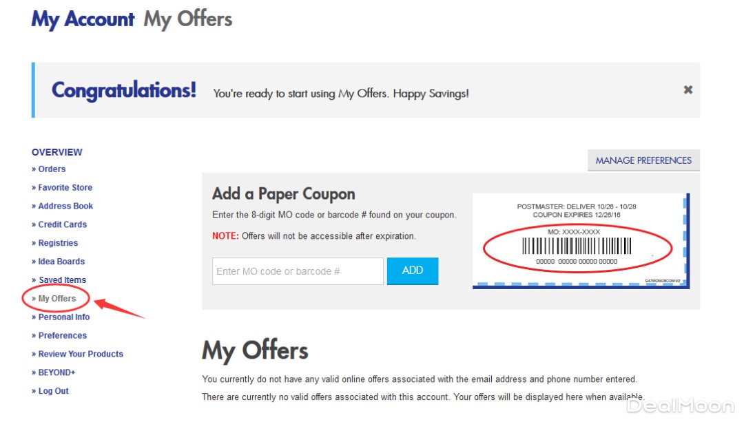This screenshot has height=422, width=744.
Task: Select Credit Cards in account menu
Action: (62, 225)
